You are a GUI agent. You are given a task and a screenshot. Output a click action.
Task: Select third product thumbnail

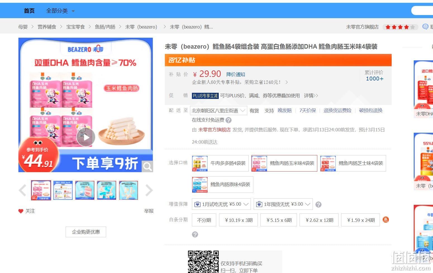point(85,190)
